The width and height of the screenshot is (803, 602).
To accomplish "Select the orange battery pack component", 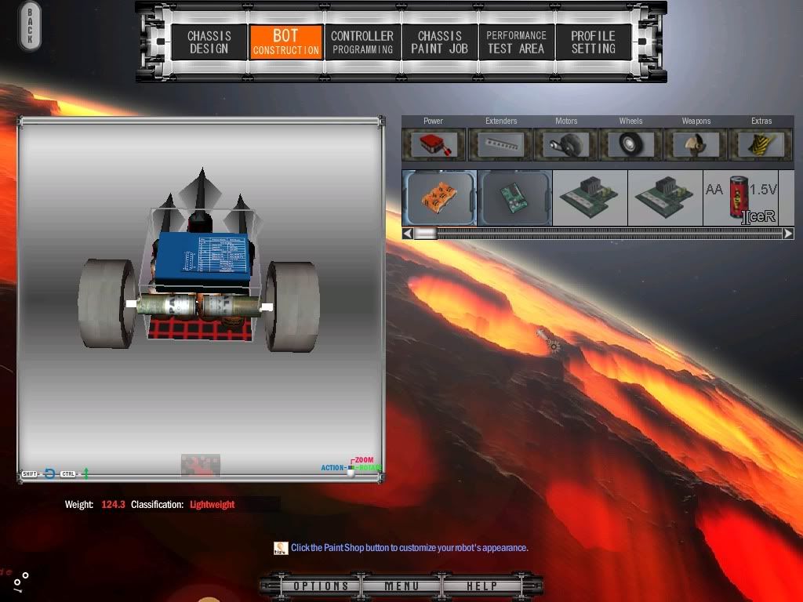I will pos(439,198).
